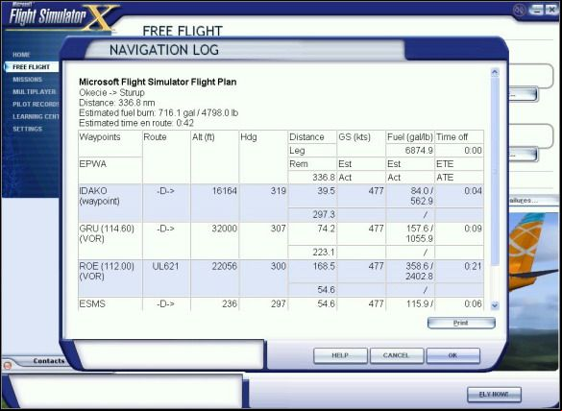This screenshot has width=562, height=411.
Task: Click navigation log scroll up arrow
Action: pyautogui.click(x=495, y=72)
